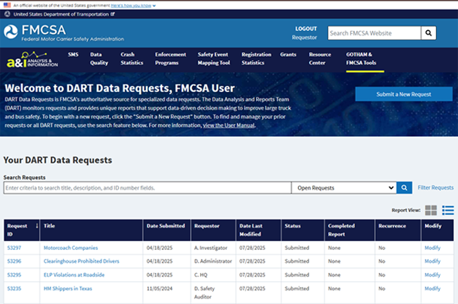Click Modify for HM Shippers in Texas row
The height and width of the screenshot is (304, 458).
tap(432, 289)
